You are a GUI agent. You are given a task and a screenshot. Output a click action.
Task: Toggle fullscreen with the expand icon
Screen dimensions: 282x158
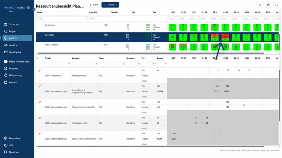point(276,5)
